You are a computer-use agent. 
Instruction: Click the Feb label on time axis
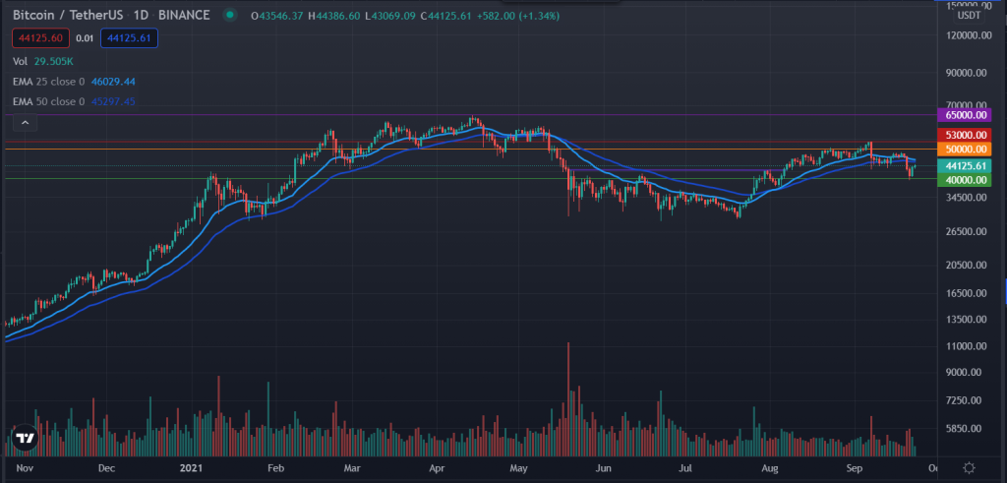pos(275,467)
